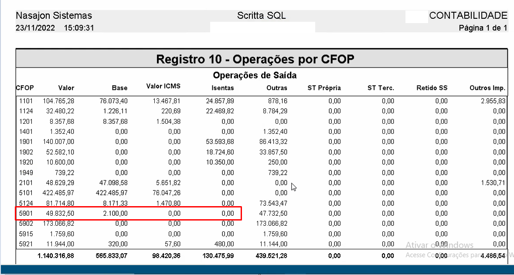Click the CFOP column header

point(25,88)
